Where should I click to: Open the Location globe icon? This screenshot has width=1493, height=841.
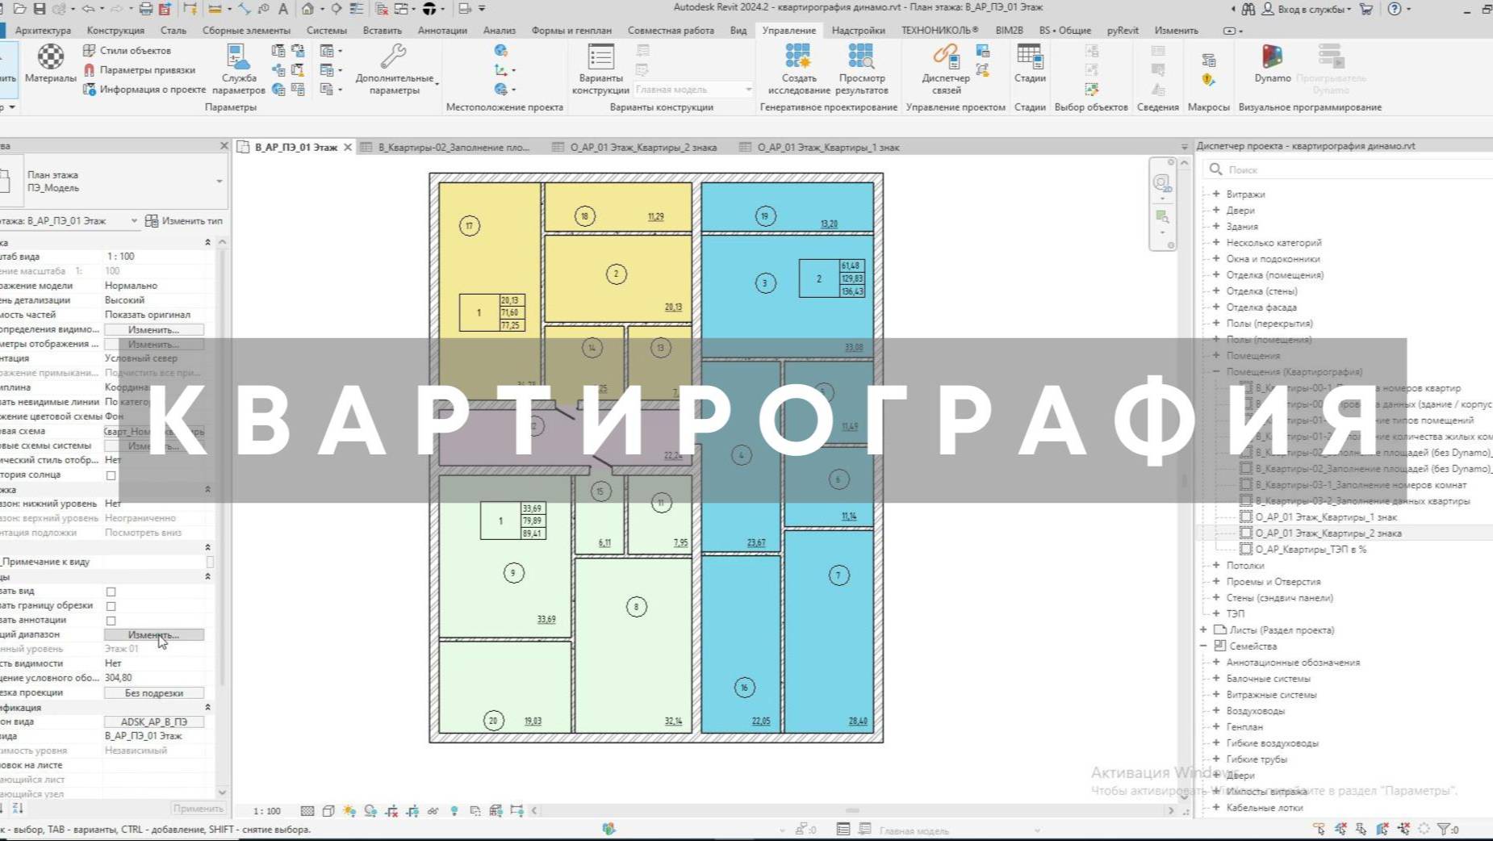tap(501, 50)
